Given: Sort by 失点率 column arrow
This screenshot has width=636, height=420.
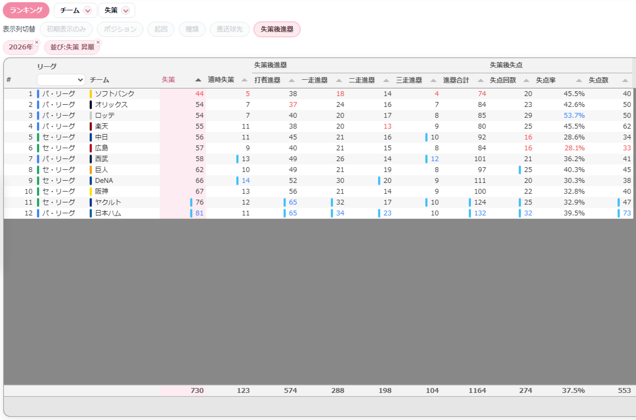Looking at the screenshot, I should pyautogui.click(x=579, y=80).
